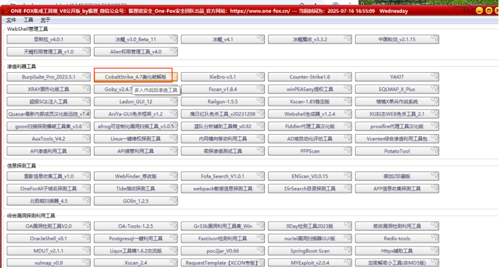
Task: Open AD域自动化评估工具
Action: click(310, 139)
